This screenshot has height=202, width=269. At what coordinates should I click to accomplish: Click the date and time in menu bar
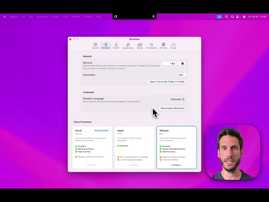tap(257, 17)
